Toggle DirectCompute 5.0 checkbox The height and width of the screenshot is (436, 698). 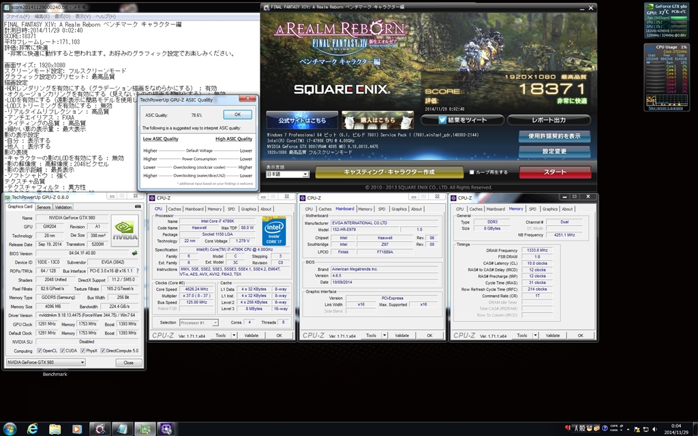pyautogui.click(x=103, y=351)
